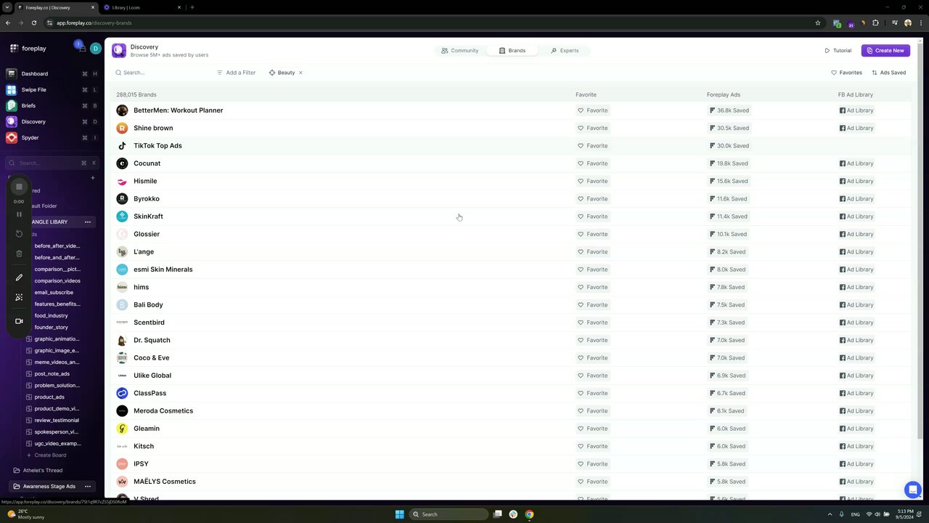Open the user avatar with letter D
Image resolution: width=929 pixels, height=523 pixels.
[x=95, y=49]
